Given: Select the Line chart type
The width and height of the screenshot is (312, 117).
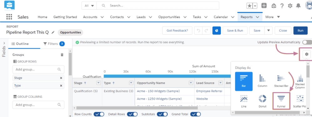Looking at the screenshot, I should pyautogui.click(x=244, y=101).
